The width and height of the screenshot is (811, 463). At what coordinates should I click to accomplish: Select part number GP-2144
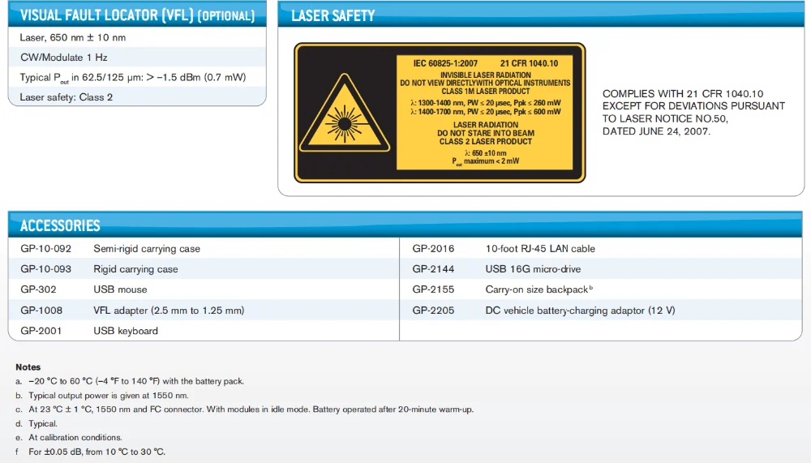pos(433,269)
